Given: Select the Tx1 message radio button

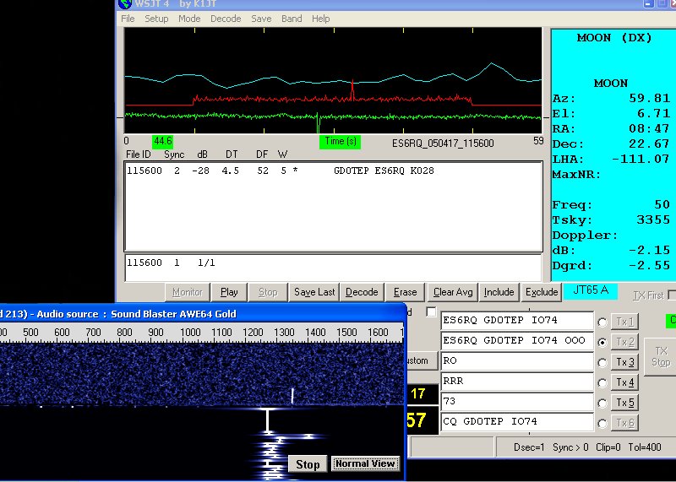Looking at the screenshot, I should [x=602, y=322].
